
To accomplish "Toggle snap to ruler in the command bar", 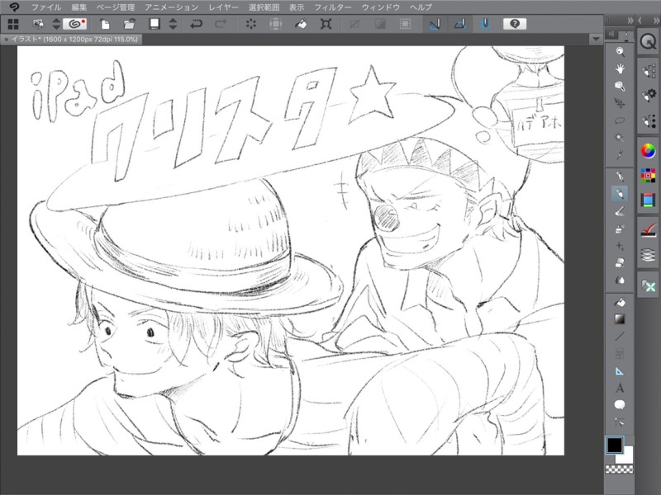I will tap(435, 24).
